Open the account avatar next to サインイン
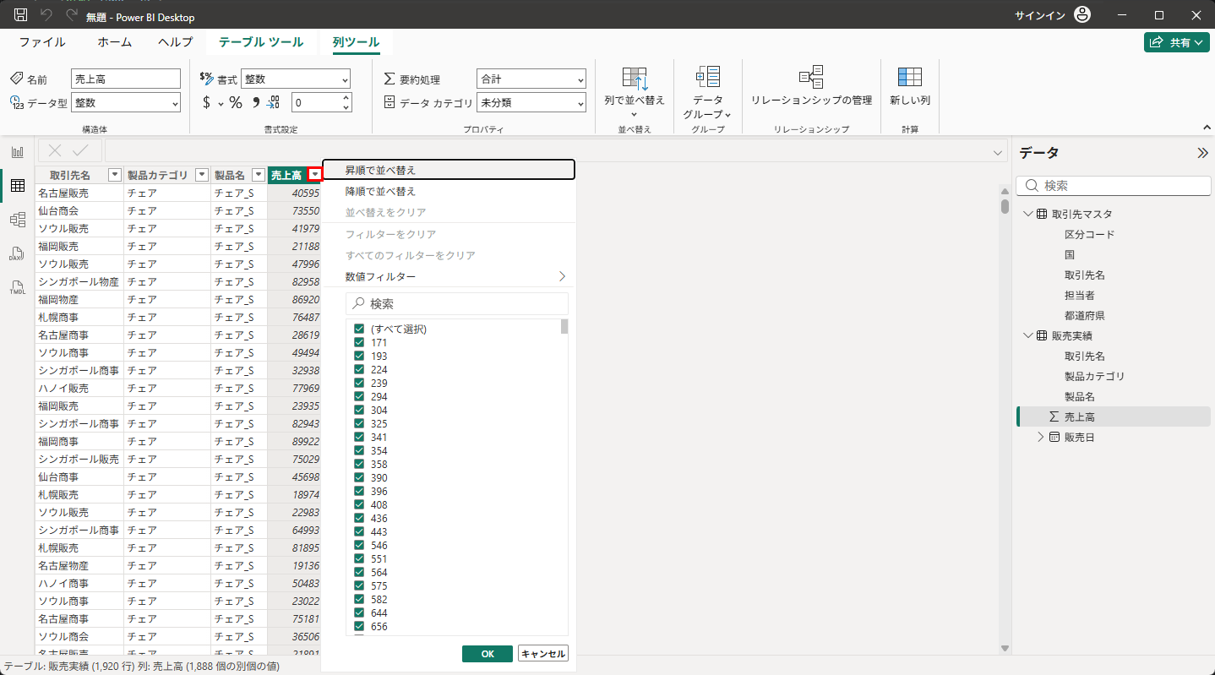This screenshot has width=1215, height=675. (1082, 15)
